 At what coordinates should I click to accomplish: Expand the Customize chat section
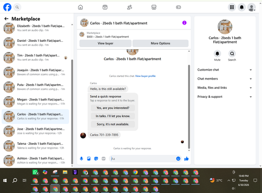[225, 70]
